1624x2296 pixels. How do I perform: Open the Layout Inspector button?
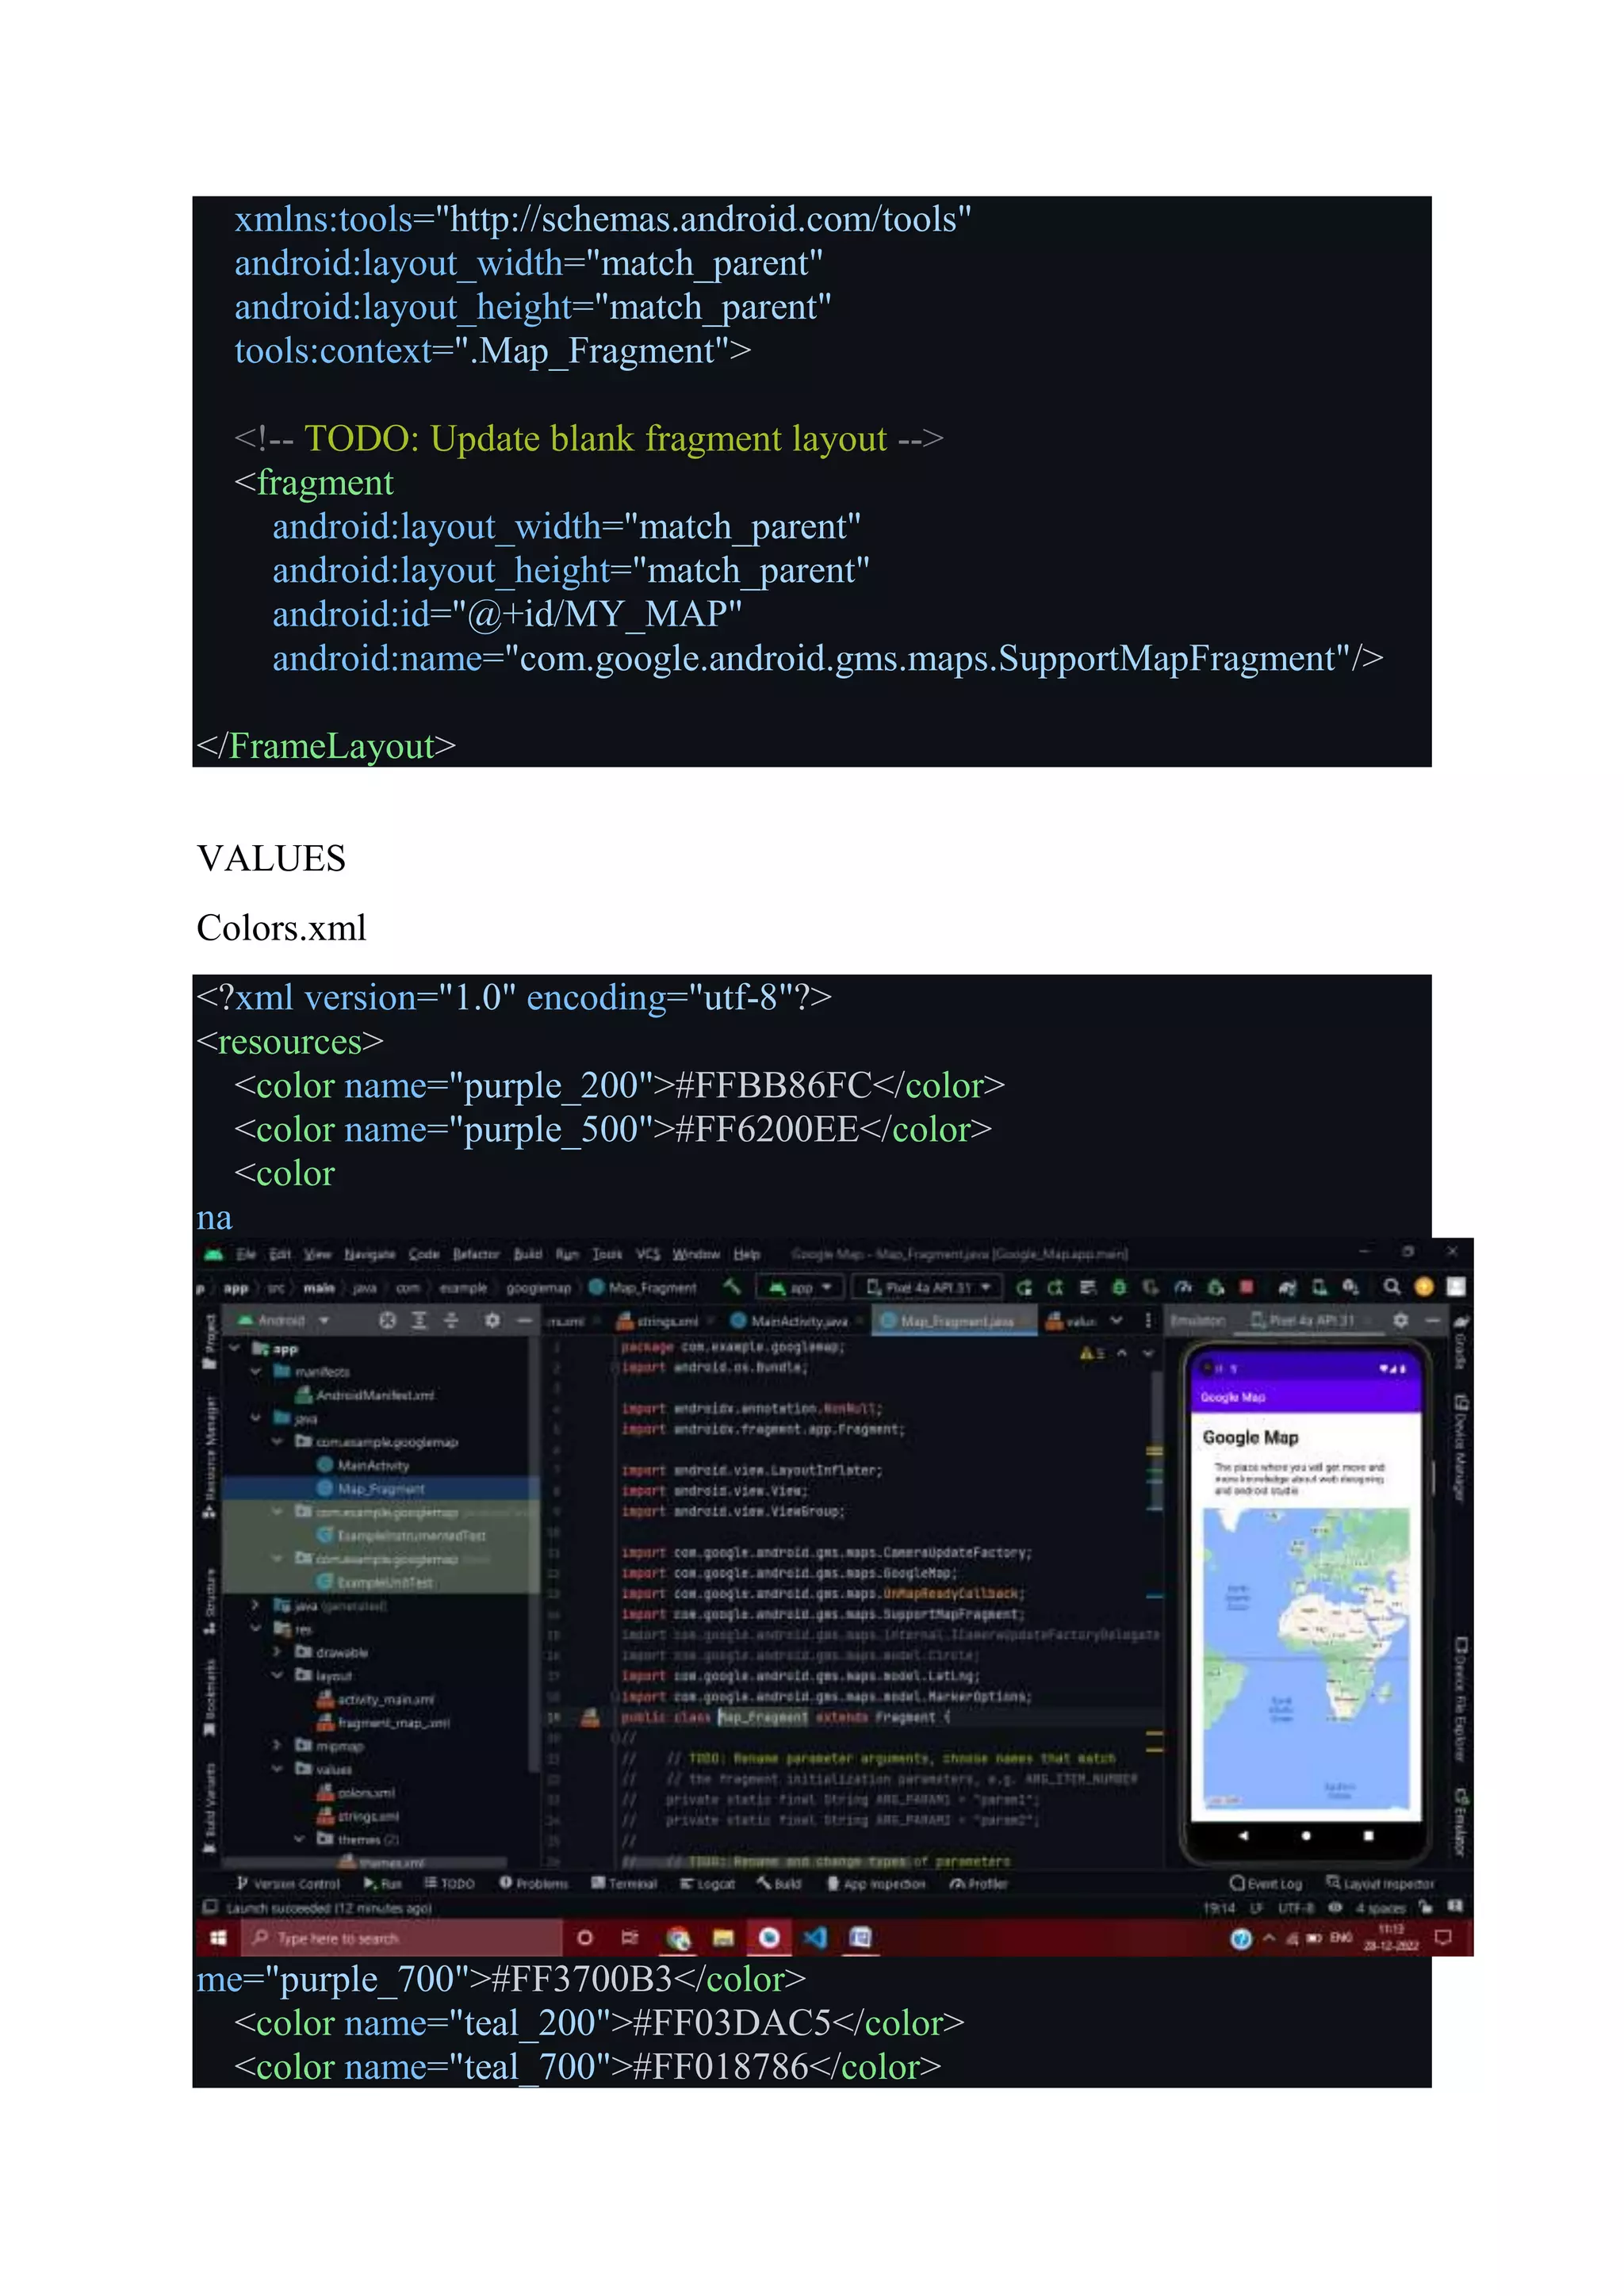point(1380,1884)
